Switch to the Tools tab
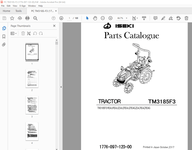The width and height of the screenshot is (192, 150). (x=19, y=11)
